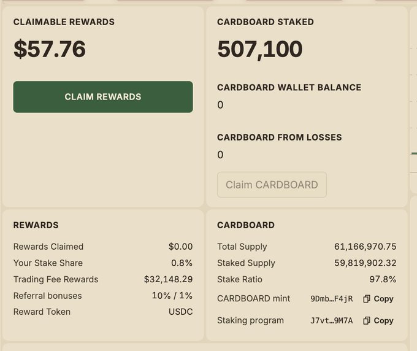417x351 pixels.
Task: Click copy icon next to CARDBOARD mint address
Action: click(367, 299)
